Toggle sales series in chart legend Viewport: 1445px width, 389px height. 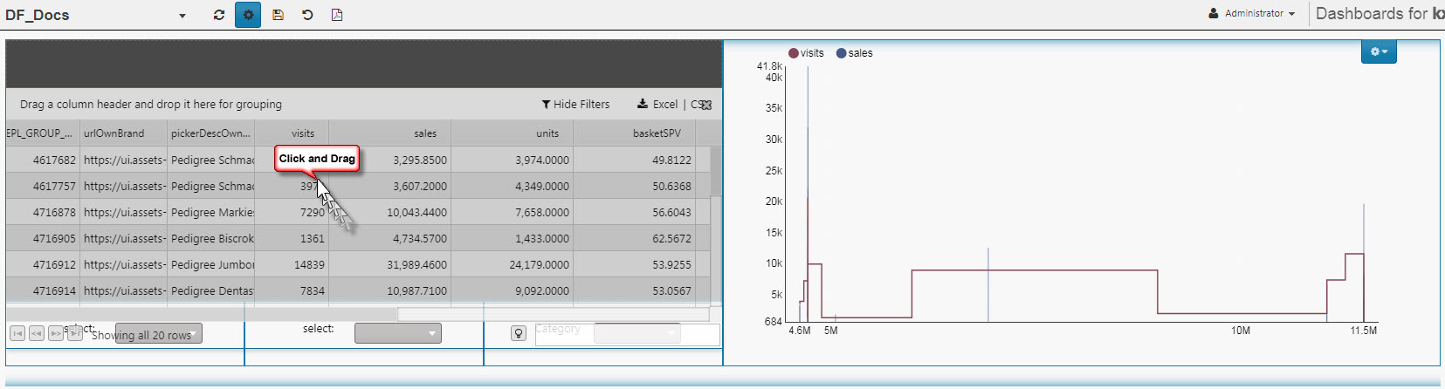[x=854, y=53]
